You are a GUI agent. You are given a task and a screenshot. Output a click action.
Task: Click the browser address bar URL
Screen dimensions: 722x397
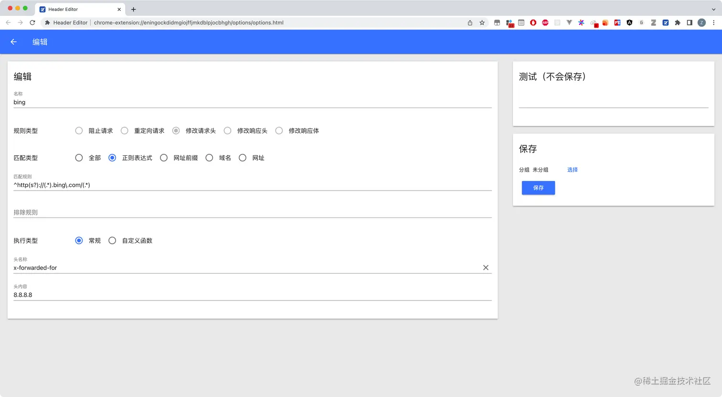pos(189,22)
